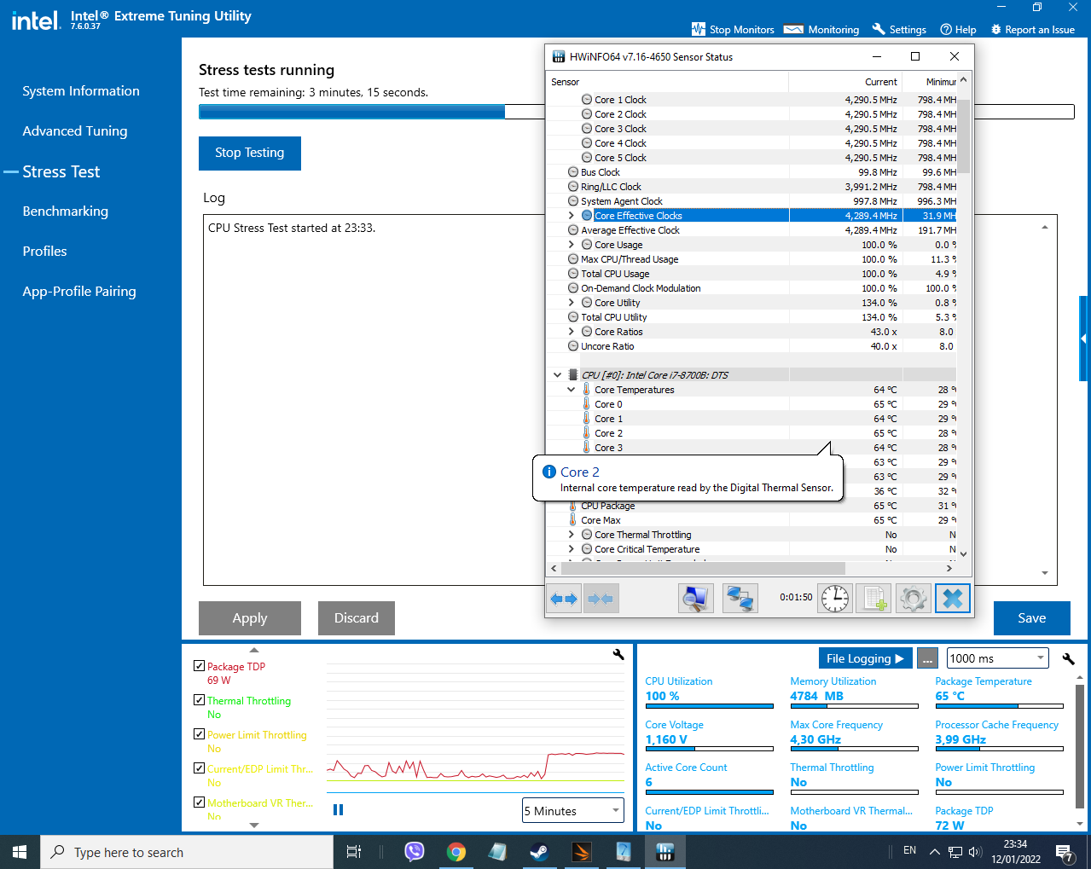Pause the monitoring graph
The height and width of the screenshot is (869, 1091).
[338, 809]
